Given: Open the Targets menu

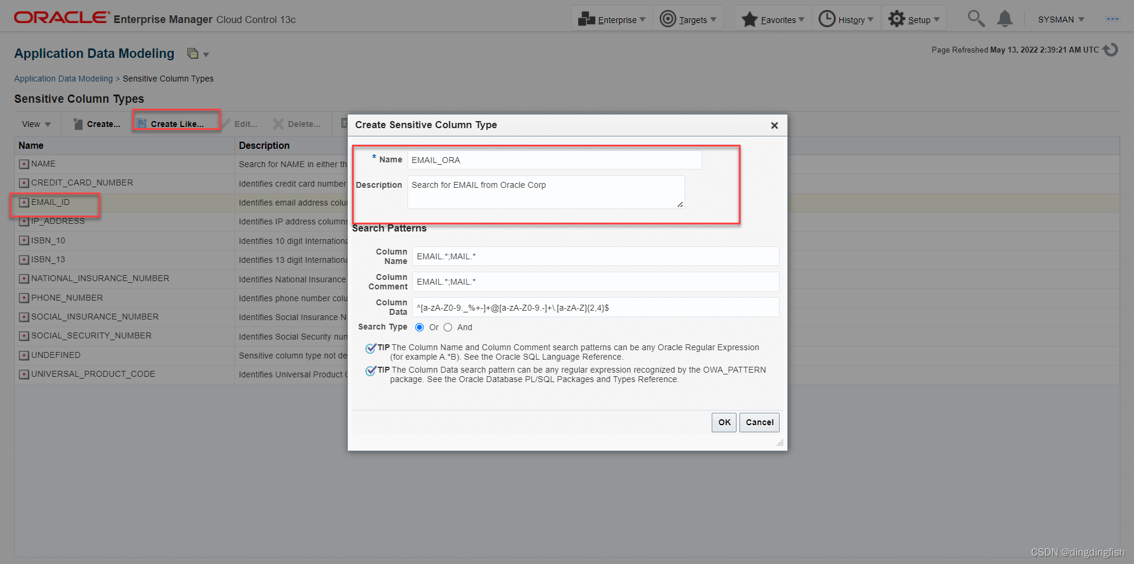Looking at the screenshot, I should [x=688, y=19].
